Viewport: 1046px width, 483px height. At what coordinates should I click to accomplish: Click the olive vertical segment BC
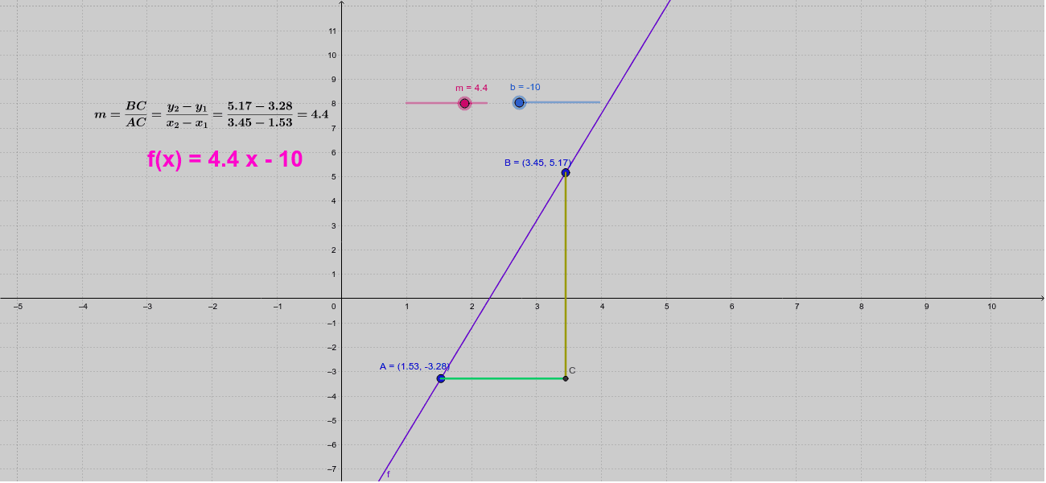[x=566, y=275]
